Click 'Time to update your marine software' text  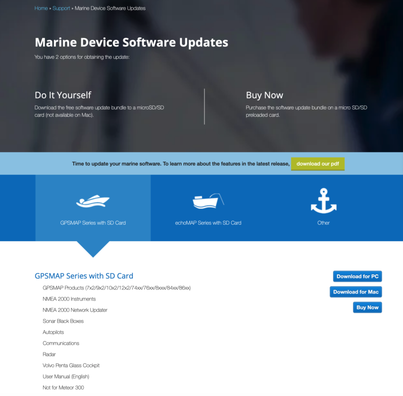coord(181,164)
